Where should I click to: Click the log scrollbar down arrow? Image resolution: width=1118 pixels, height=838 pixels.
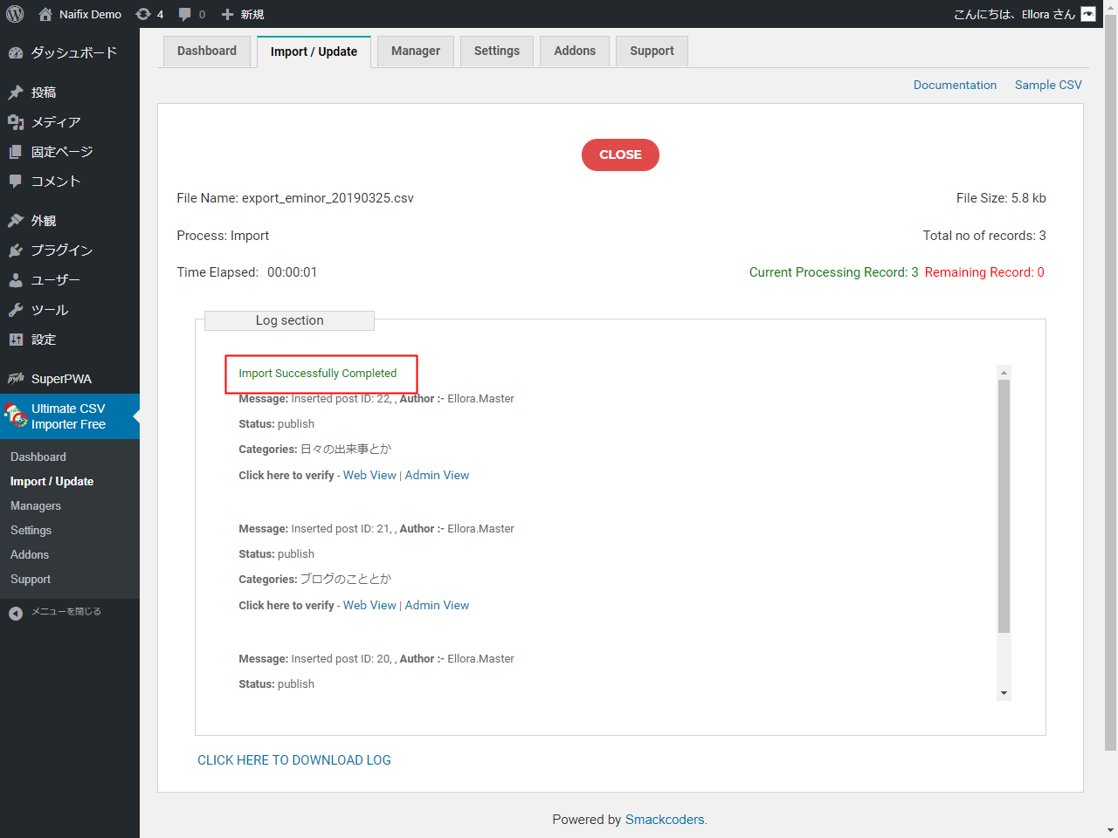click(x=1004, y=693)
